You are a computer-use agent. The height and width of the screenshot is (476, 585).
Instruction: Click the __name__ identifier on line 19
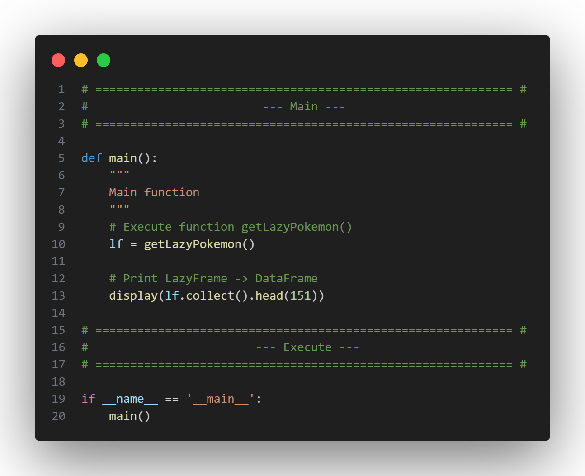point(130,399)
